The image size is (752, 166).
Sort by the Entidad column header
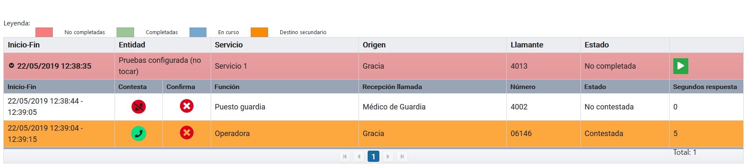coord(132,45)
